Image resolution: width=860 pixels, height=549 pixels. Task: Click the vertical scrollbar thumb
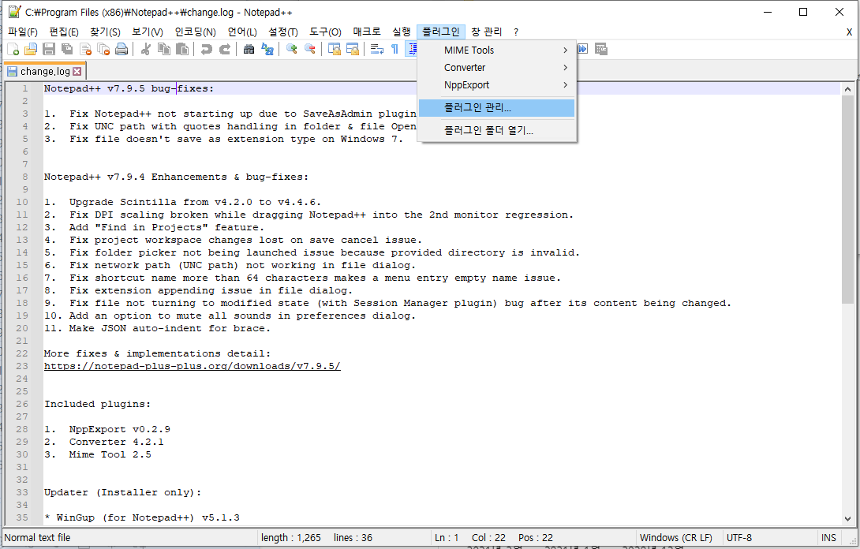847,200
